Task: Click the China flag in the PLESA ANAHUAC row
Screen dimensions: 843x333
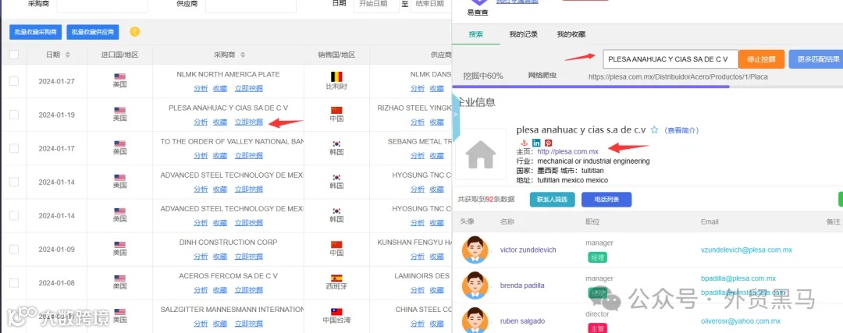Action: [336, 110]
